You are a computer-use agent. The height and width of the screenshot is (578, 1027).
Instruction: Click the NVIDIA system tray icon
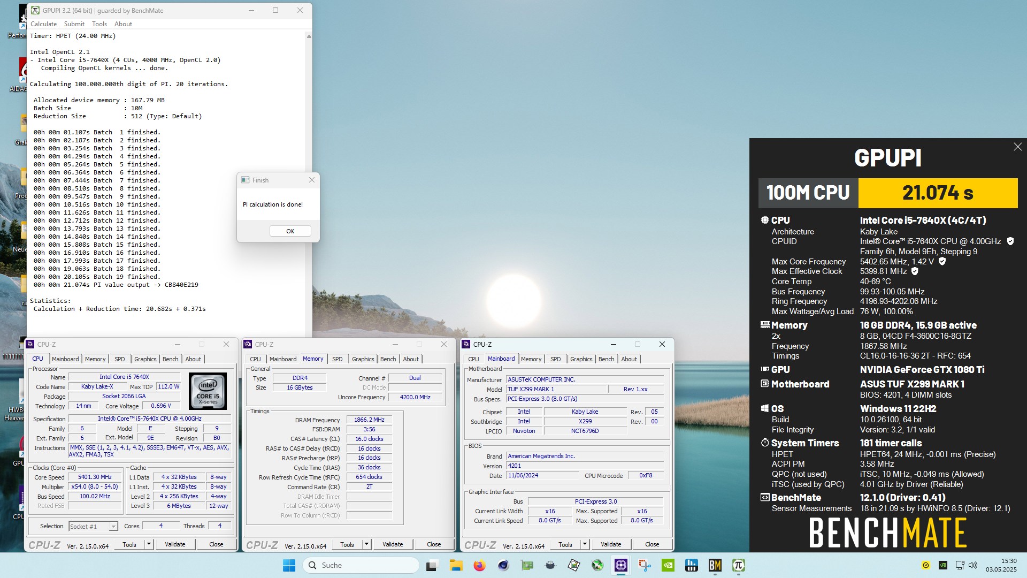click(943, 565)
